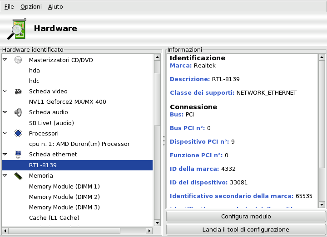The height and width of the screenshot is (237, 327).
Task: Click the hardware list scroll down arrow
Action: pyautogui.click(x=157, y=223)
